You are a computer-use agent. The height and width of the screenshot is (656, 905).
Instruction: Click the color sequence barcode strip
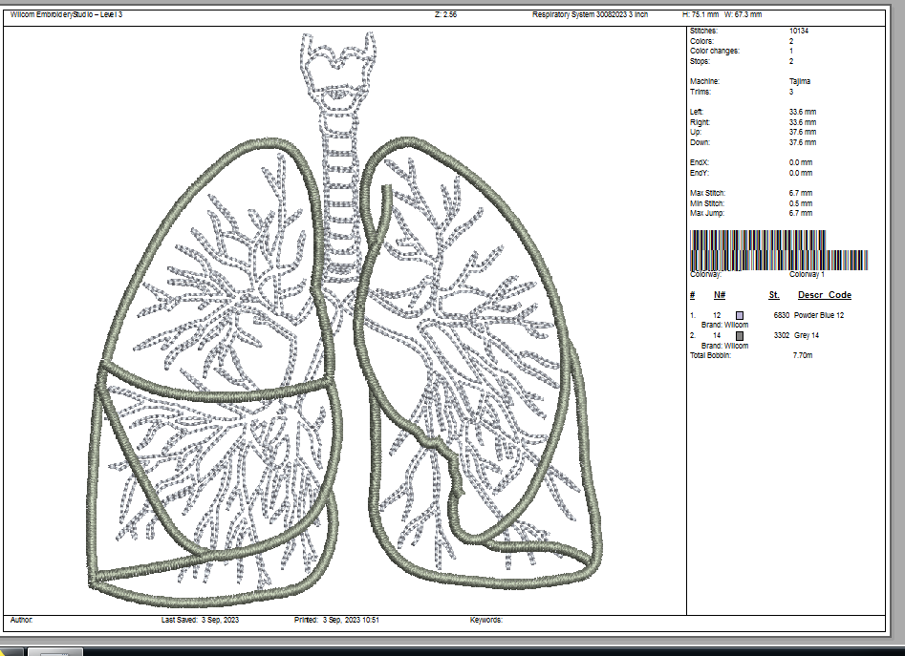coord(778,251)
